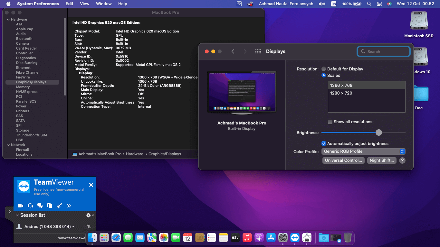Click the www.teamviewer link
Viewport: 440px width, 247px height.
click(72, 238)
